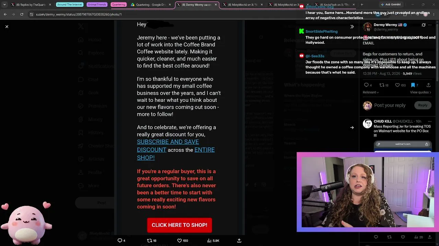Open new browser tab
The width and height of the screenshot is (439, 246).
pos(362,5)
